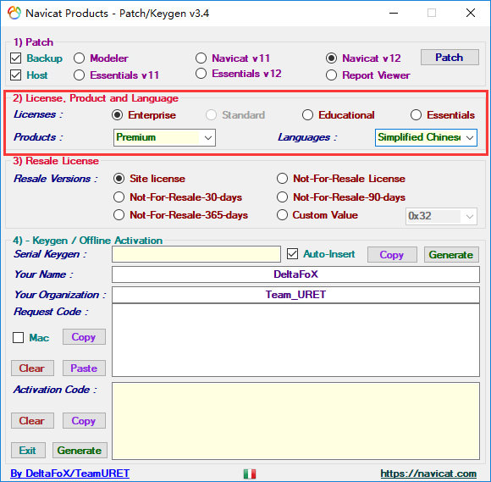Click the Your Organization field with Team_URET

point(295,295)
